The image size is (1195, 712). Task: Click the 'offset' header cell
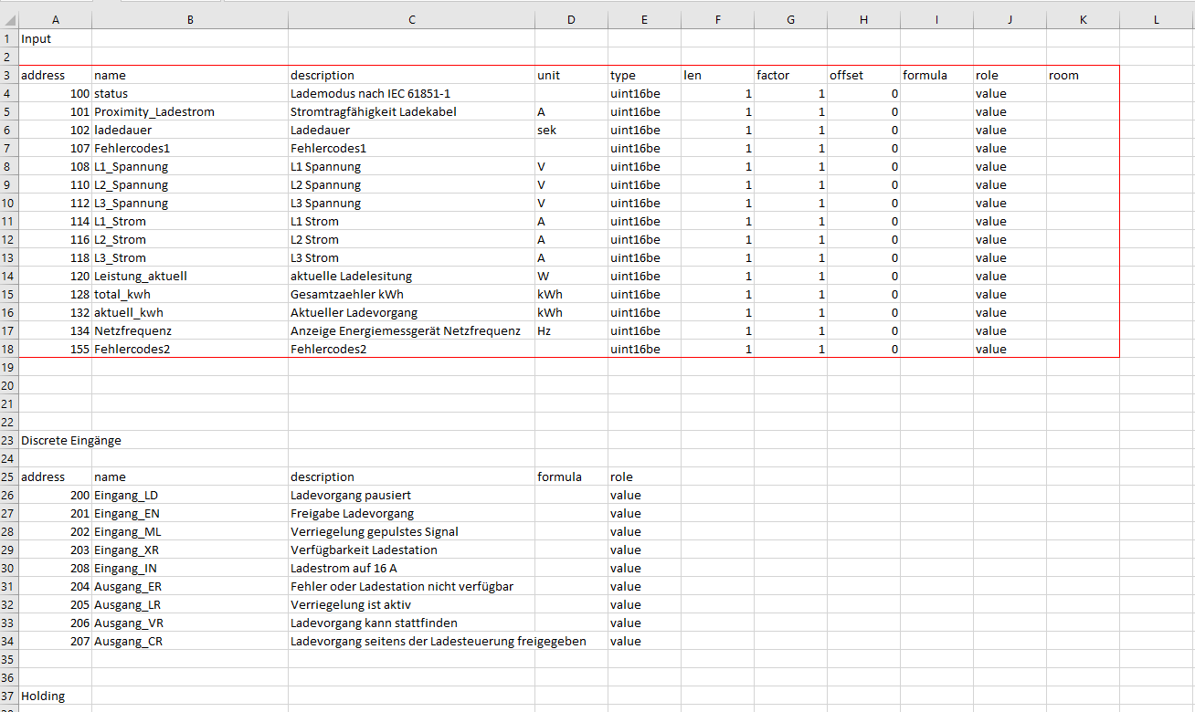pos(864,75)
